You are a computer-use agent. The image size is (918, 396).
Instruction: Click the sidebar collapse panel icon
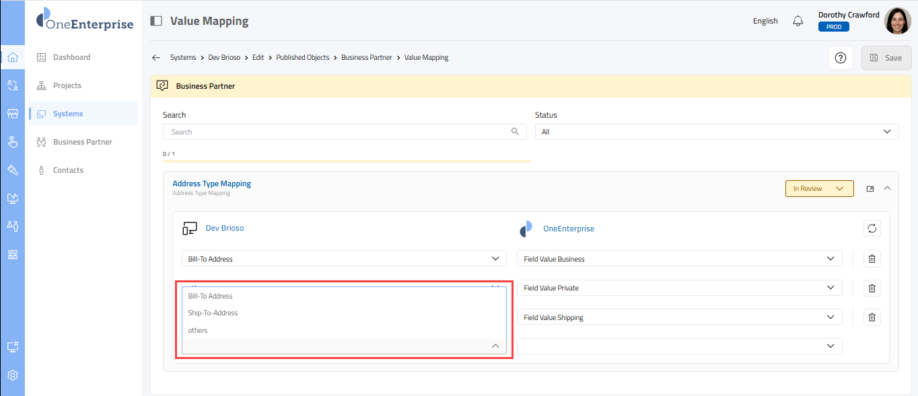pos(156,21)
